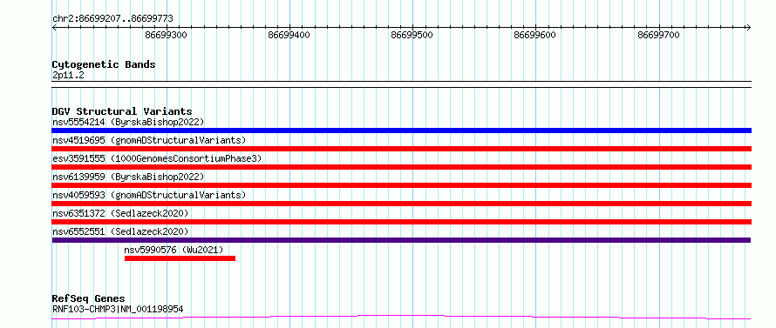Open RNF103-CHMP3|NM_001198954 gene label
The height and width of the screenshot is (328, 776).
pyautogui.click(x=118, y=309)
